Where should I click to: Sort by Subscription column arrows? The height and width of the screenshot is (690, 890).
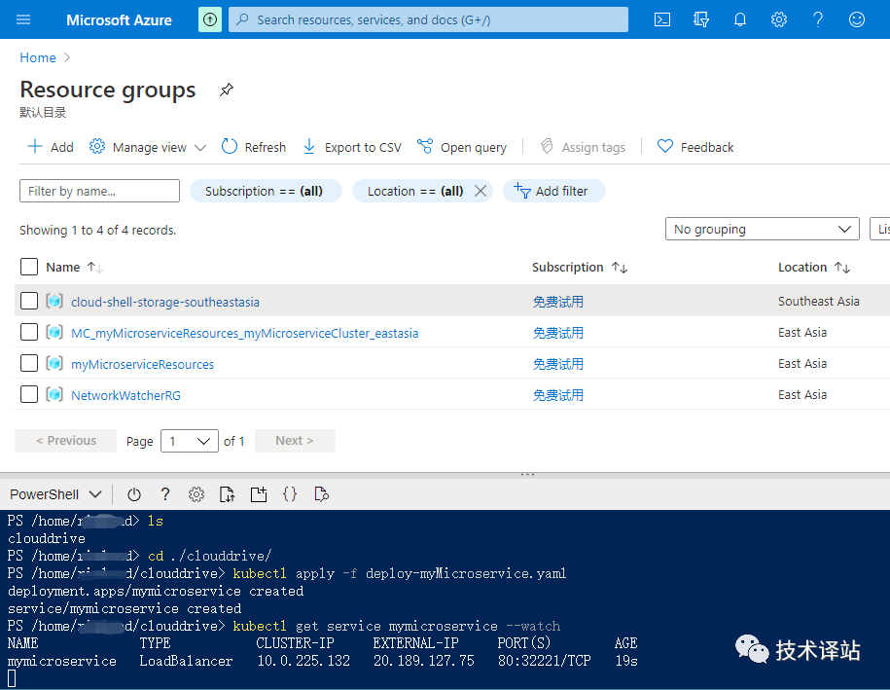tap(620, 267)
